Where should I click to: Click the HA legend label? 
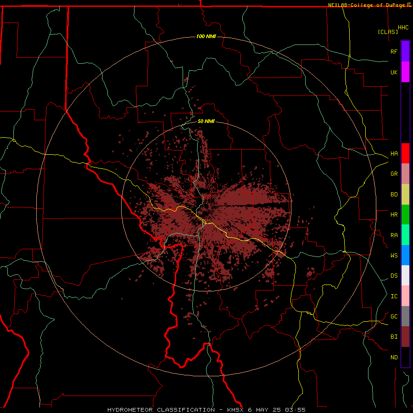394,154
